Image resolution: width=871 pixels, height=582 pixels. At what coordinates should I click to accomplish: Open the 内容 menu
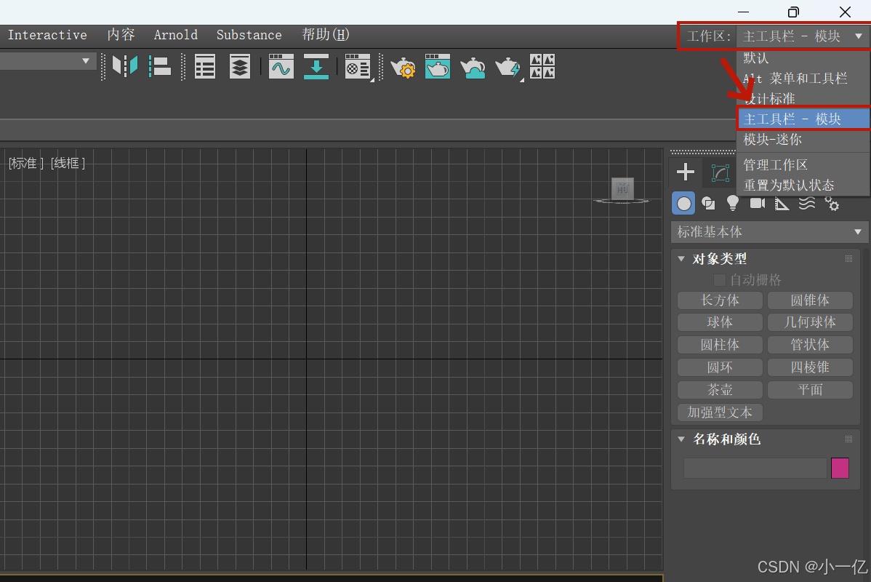[121, 35]
